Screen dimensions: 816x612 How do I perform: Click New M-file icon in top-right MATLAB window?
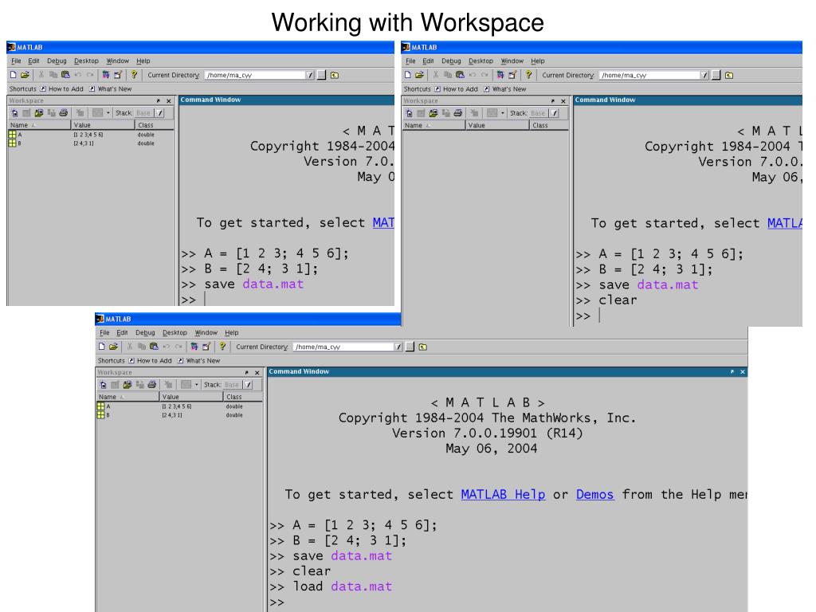408,75
